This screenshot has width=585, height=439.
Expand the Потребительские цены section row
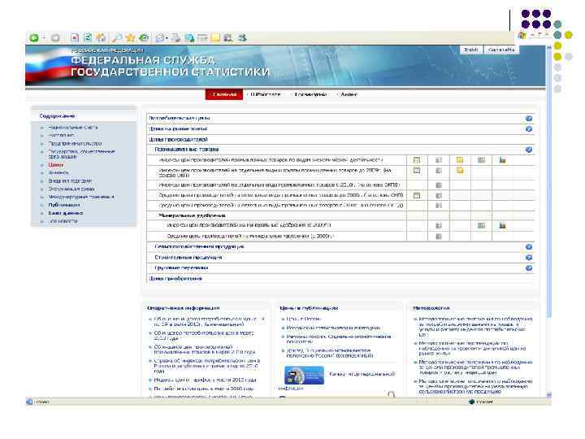point(341,119)
